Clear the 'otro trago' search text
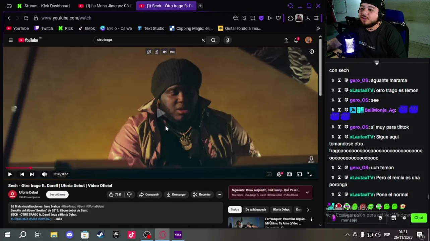 pos(203,40)
